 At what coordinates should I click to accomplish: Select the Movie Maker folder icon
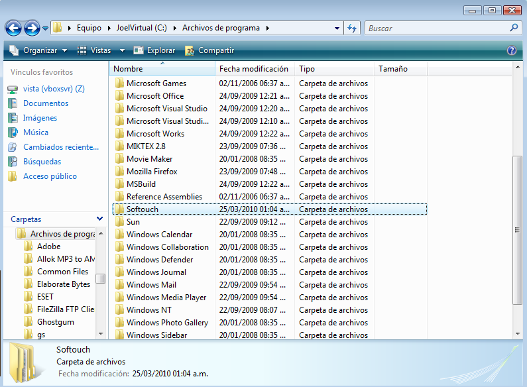(x=119, y=158)
